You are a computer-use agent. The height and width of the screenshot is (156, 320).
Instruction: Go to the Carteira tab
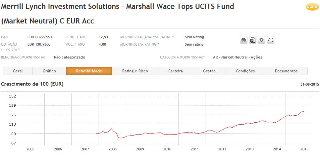click(176, 71)
